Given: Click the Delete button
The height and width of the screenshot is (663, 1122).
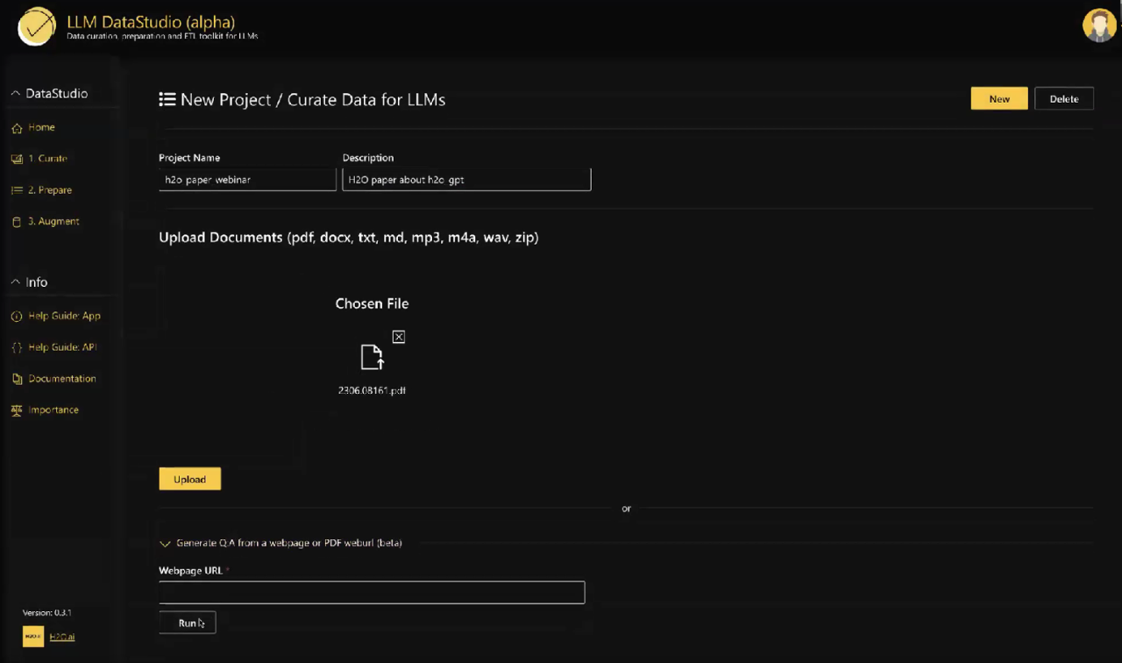Looking at the screenshot, I should [x=1063, y=99].
